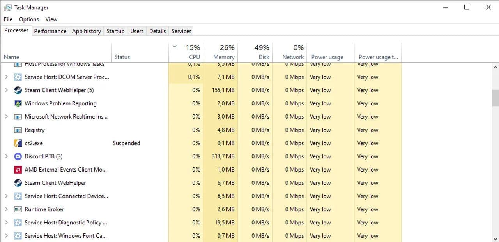Image resolution: width=499 pixels, height=242 pixels.
Task: Click the Service Host: Diagnostic Policy gear icon
Action: [x=18, y=223]
